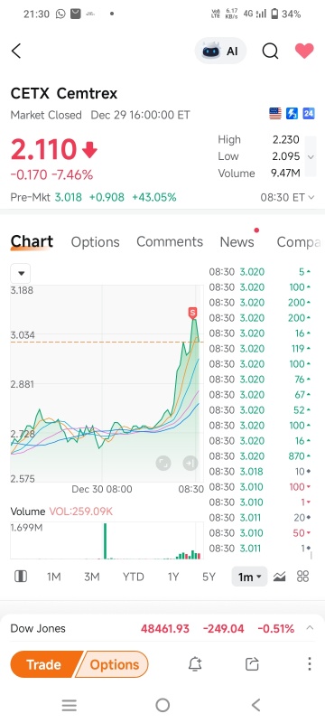Viewport: 325px width, 723px height.
Task: Open the 08:30 ET pre-market dropdown
Action: (287, 197)
